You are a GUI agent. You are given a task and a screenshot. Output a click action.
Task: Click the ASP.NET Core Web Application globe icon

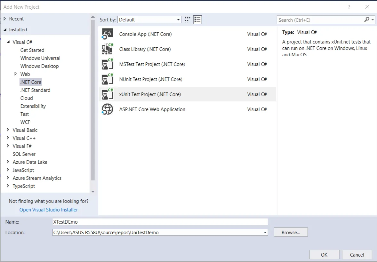(x=107, y=109)
